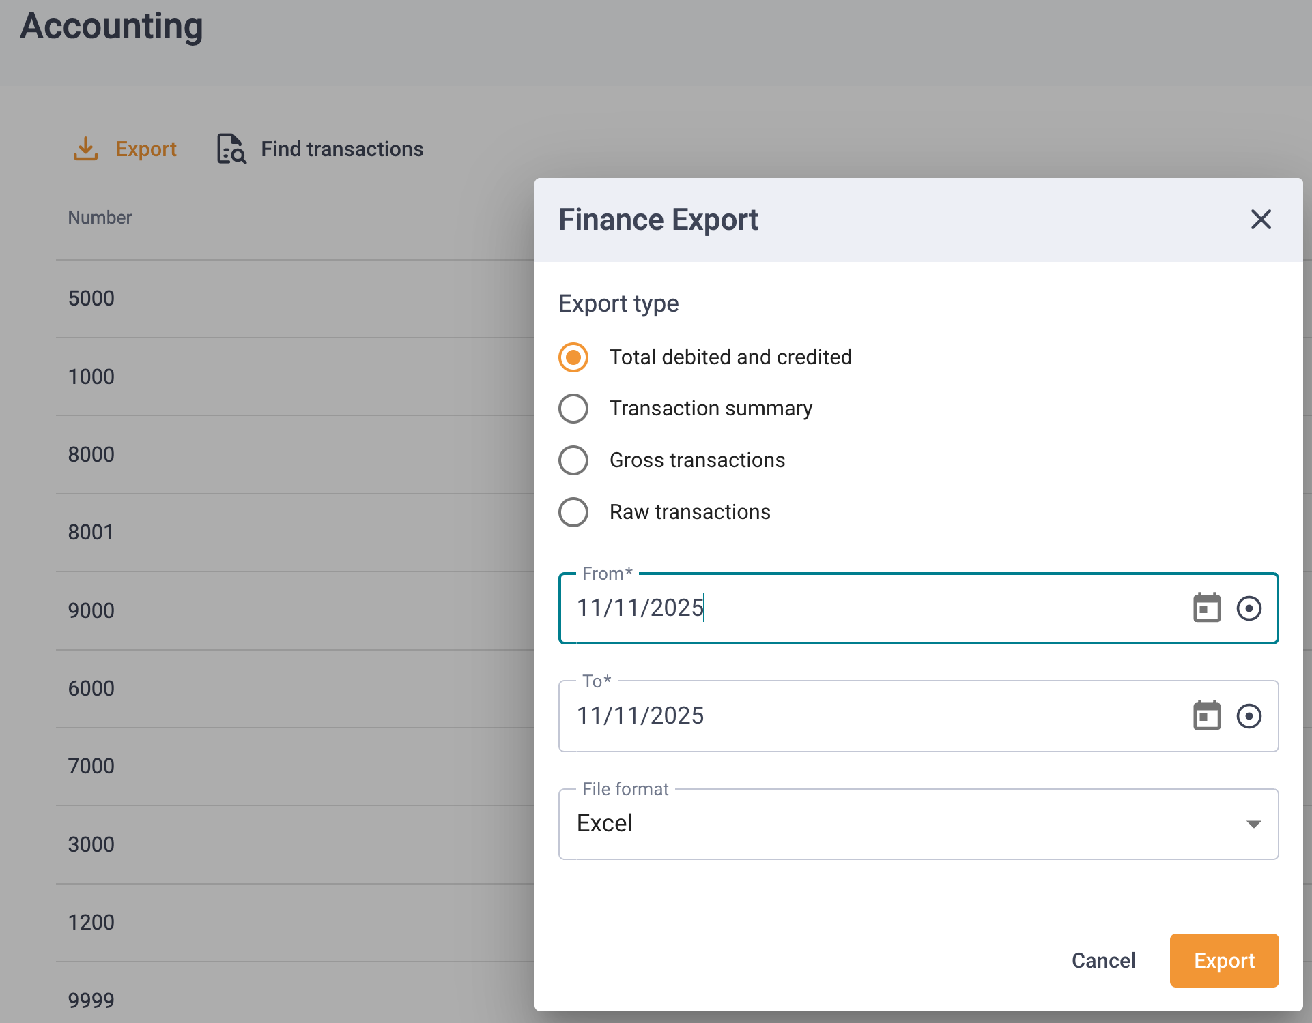Screen dimensions: 1312x1023
Task: Click the orange Export button in dialog
Action: tap(1224, 960)
